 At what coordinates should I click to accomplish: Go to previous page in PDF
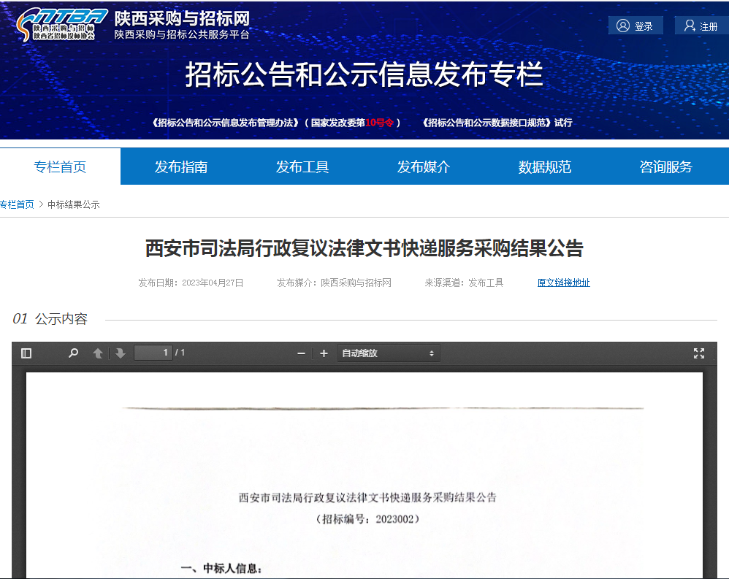(98, 353)
